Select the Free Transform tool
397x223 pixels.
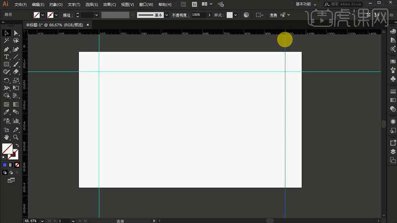16,88
